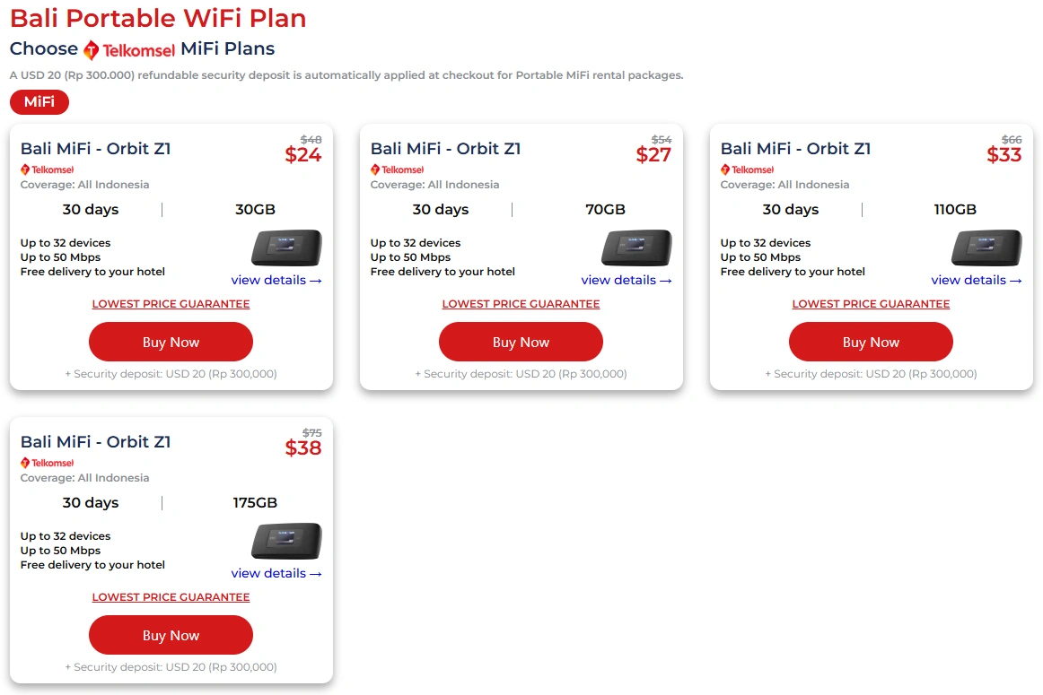The width and height of the screenshot is (1043, 695).
Task: Open view details for the 70GB plan
Action: point(627,281)
